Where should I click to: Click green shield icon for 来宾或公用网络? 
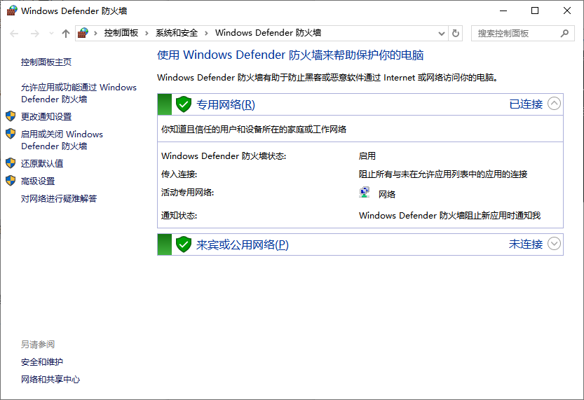pos(184,244)
